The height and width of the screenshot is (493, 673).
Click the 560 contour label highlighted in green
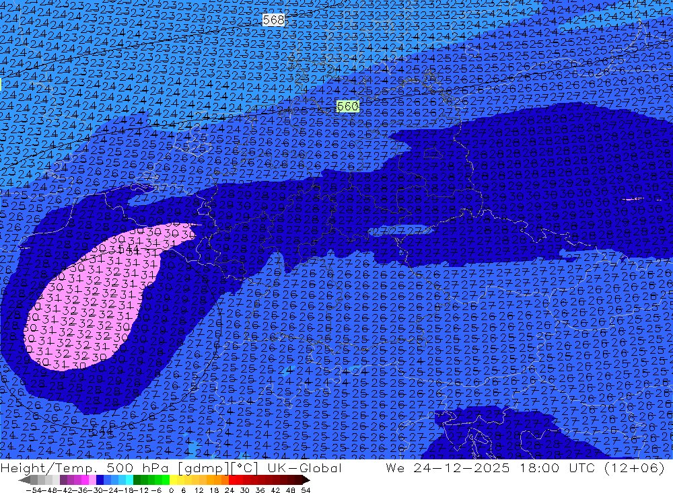click(x=348, y=106)
